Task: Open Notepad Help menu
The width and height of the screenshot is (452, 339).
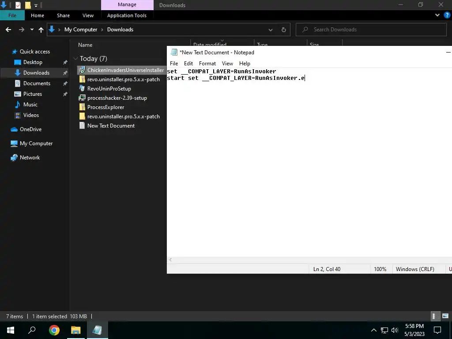Action: coord(245,64)
